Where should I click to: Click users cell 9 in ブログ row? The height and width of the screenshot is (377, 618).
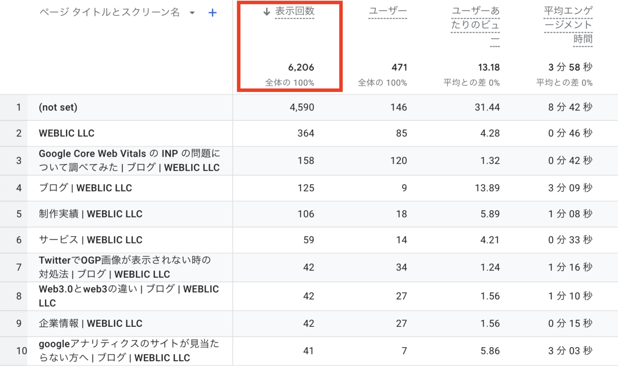coord(404,188)
